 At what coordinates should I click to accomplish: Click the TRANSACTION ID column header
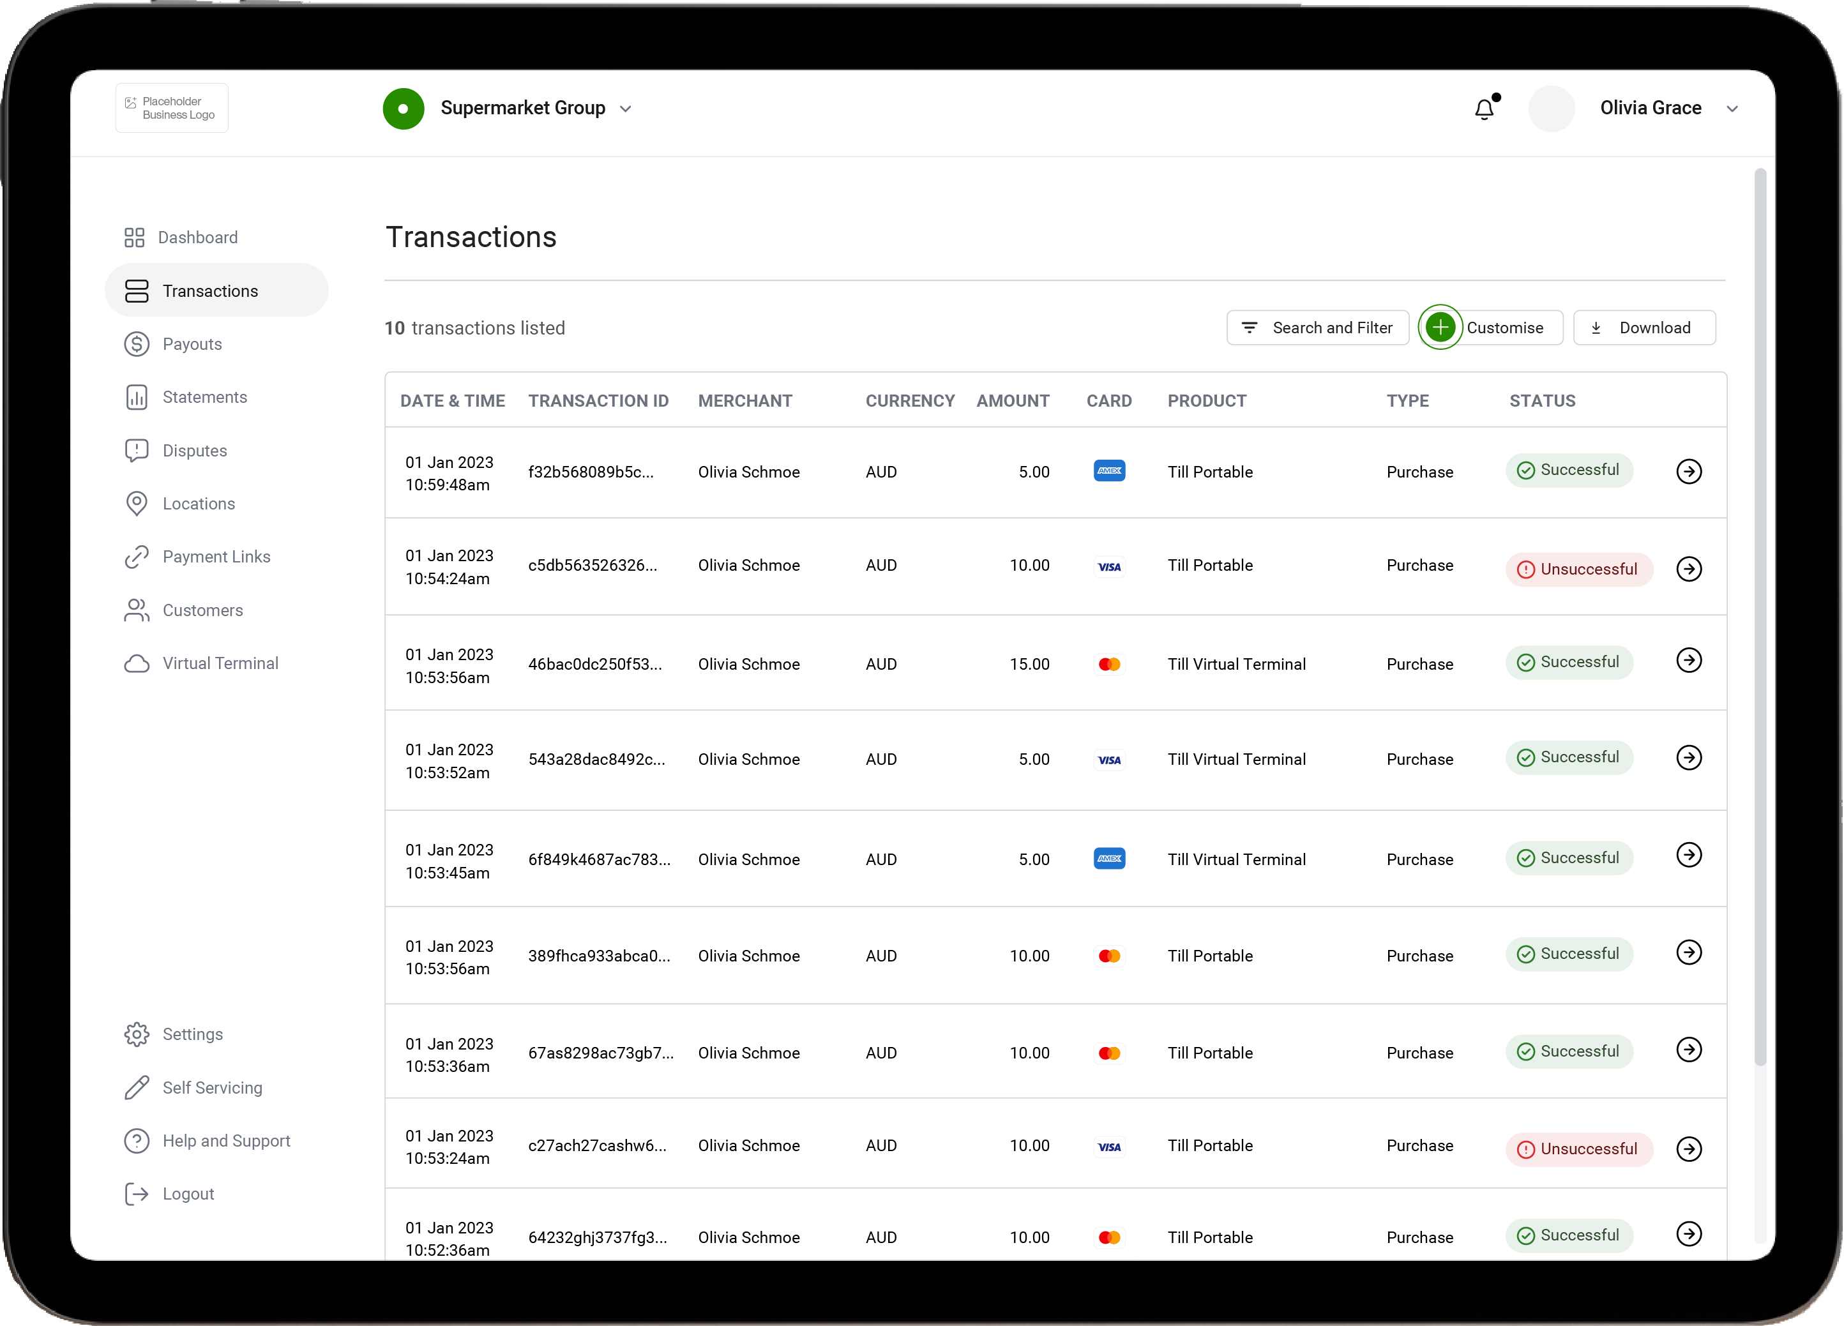pyautogui.click(x=598, y=401)
